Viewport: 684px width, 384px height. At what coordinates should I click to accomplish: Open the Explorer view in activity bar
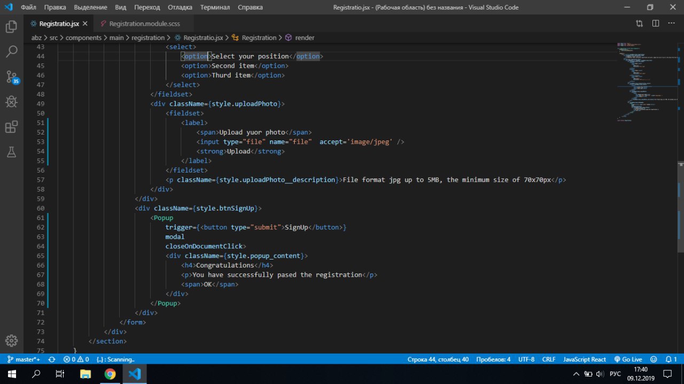point(11,27)
